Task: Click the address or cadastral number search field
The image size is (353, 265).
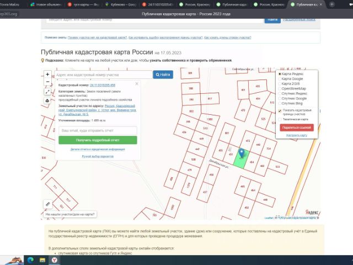Action: (103, 75)
